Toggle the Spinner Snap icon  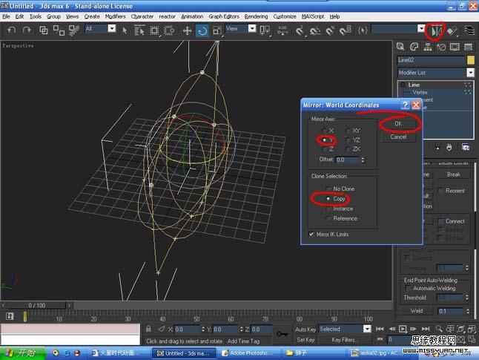(346, 30)
